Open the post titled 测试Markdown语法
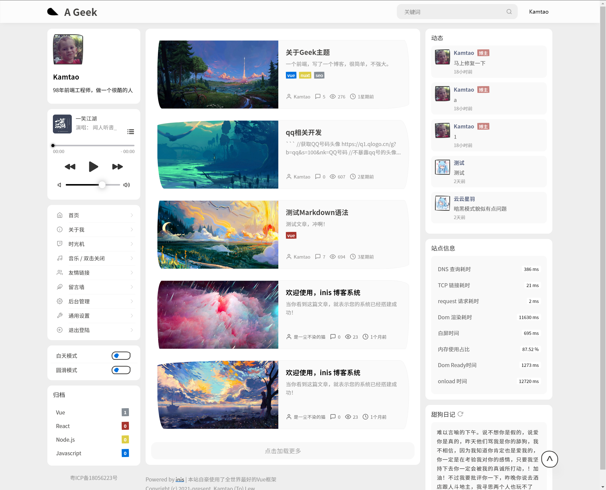 pyautogui.click(x=317, y=212)
